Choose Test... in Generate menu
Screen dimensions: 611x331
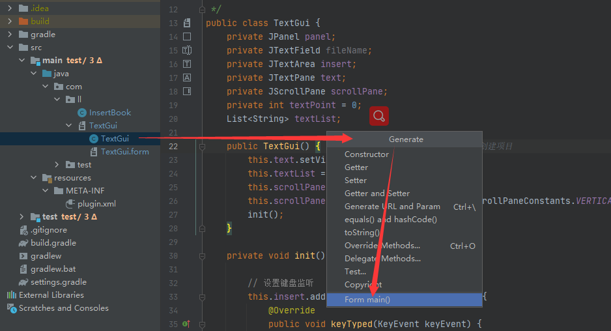click(x=404, y=272)
